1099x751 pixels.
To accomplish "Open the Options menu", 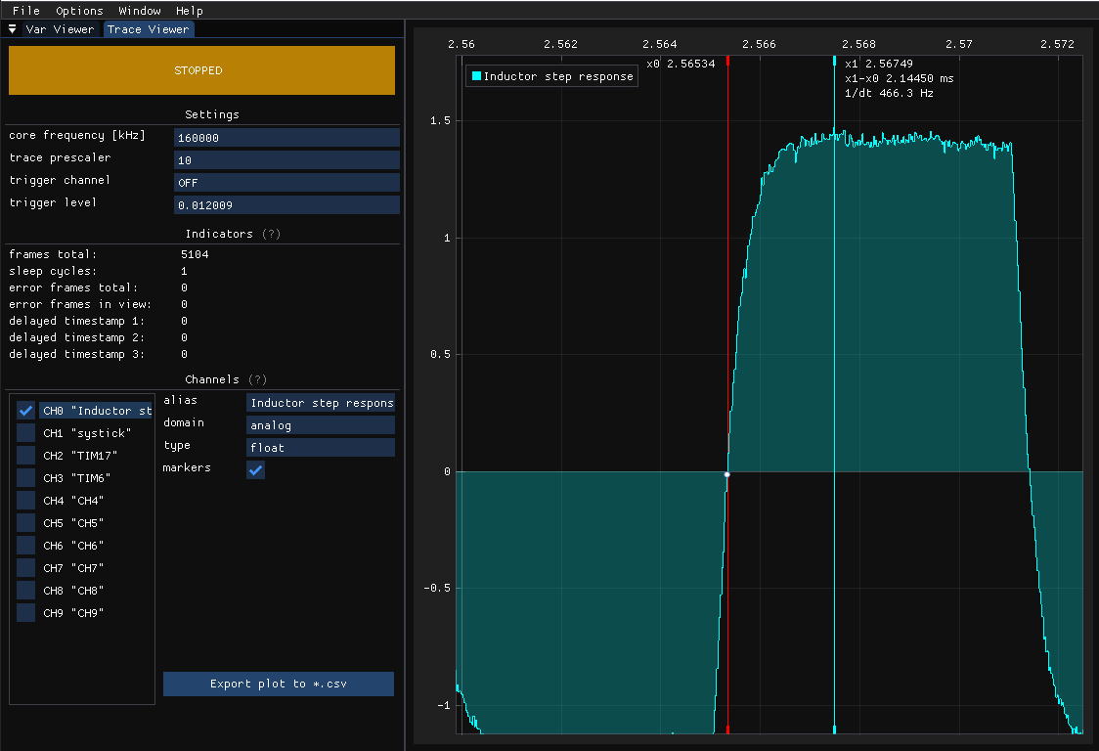I will point(79,11).
